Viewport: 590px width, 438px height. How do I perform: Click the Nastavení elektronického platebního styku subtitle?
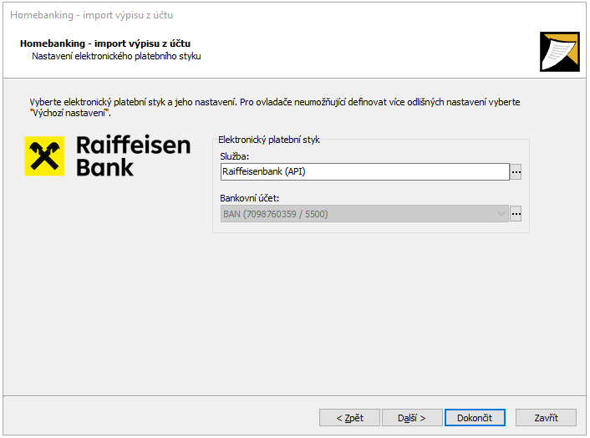[116, 57]
